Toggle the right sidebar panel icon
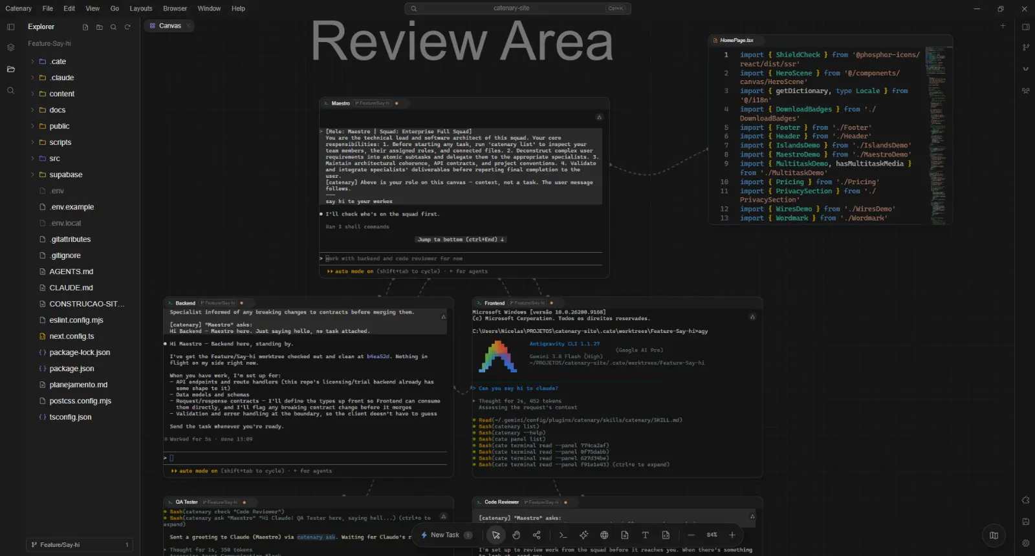1035x556 pixels. 1025,27
